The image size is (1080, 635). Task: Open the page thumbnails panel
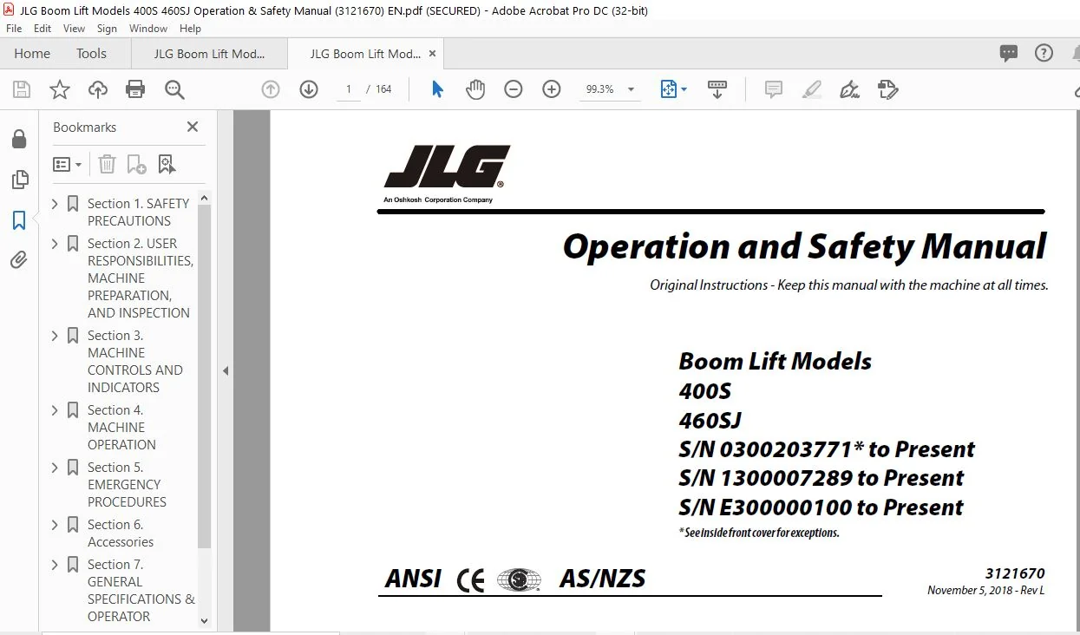coord(18,180)
